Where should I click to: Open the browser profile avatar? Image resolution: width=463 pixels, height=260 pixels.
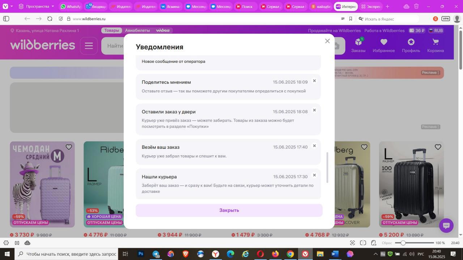click(457, 19)
